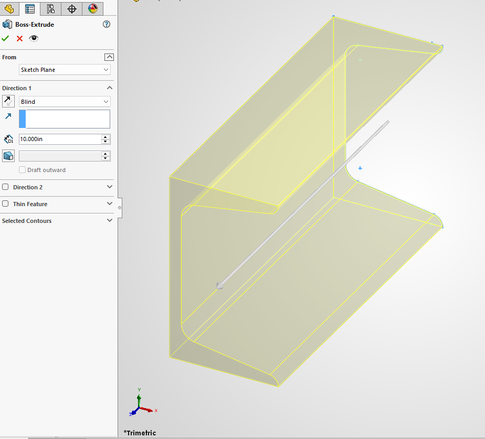Open the Blind end condition dropdown

pos(65,101)
